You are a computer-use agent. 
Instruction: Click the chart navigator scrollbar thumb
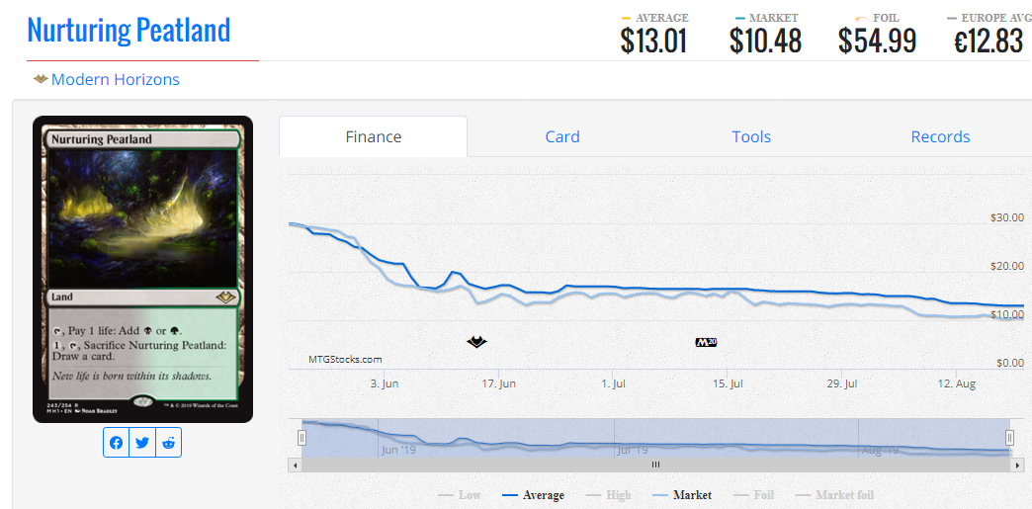pyautogui.click(x=655, y=465)
